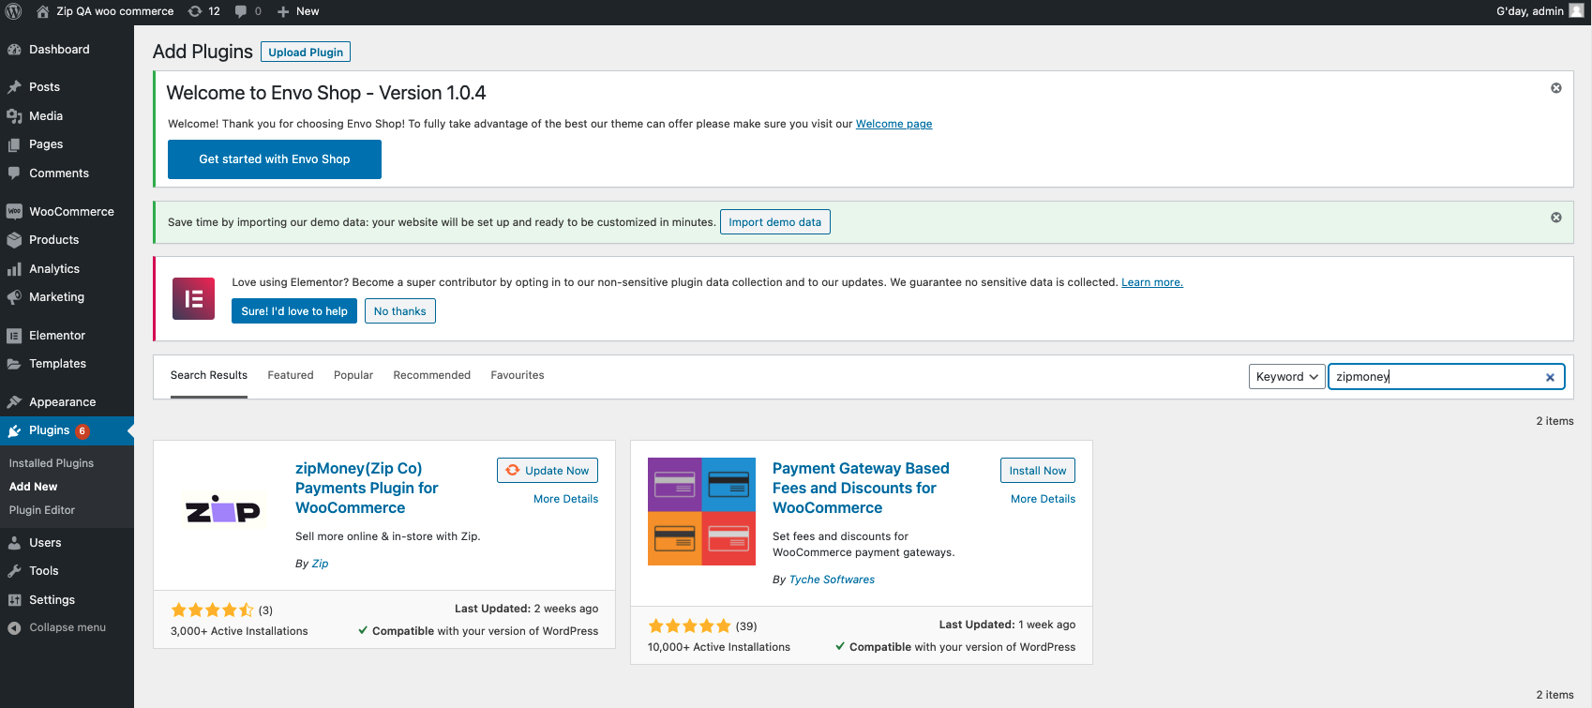Screen dimensions: 1592x708
Task: Click the zipMoney star rating (3)
Action: click(213, 610)
